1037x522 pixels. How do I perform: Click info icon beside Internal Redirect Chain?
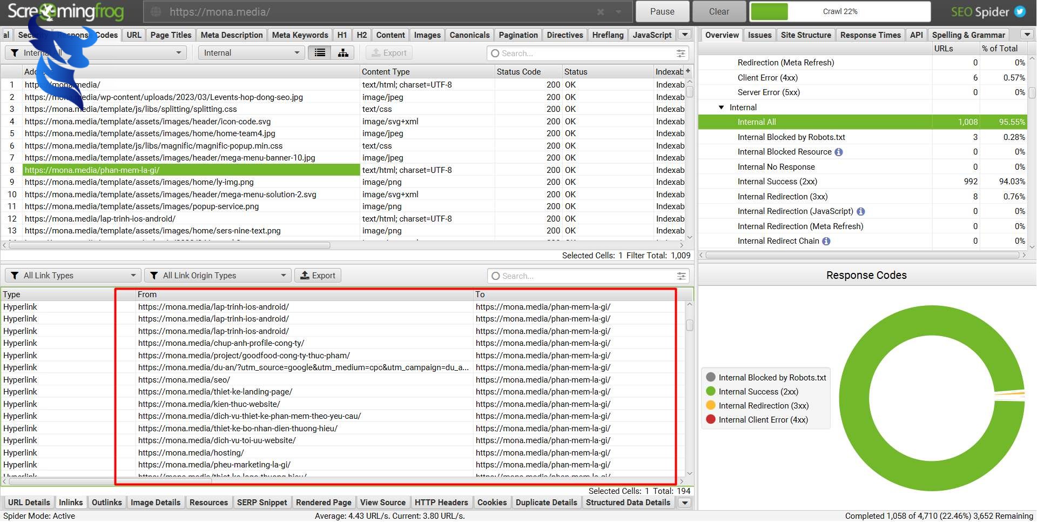tap(826, 242)
